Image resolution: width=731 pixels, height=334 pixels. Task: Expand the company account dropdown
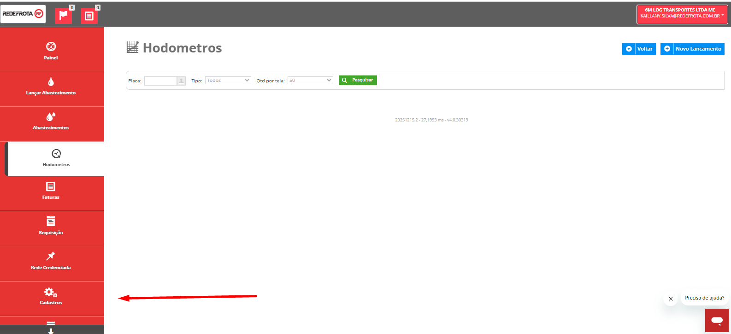682,14
